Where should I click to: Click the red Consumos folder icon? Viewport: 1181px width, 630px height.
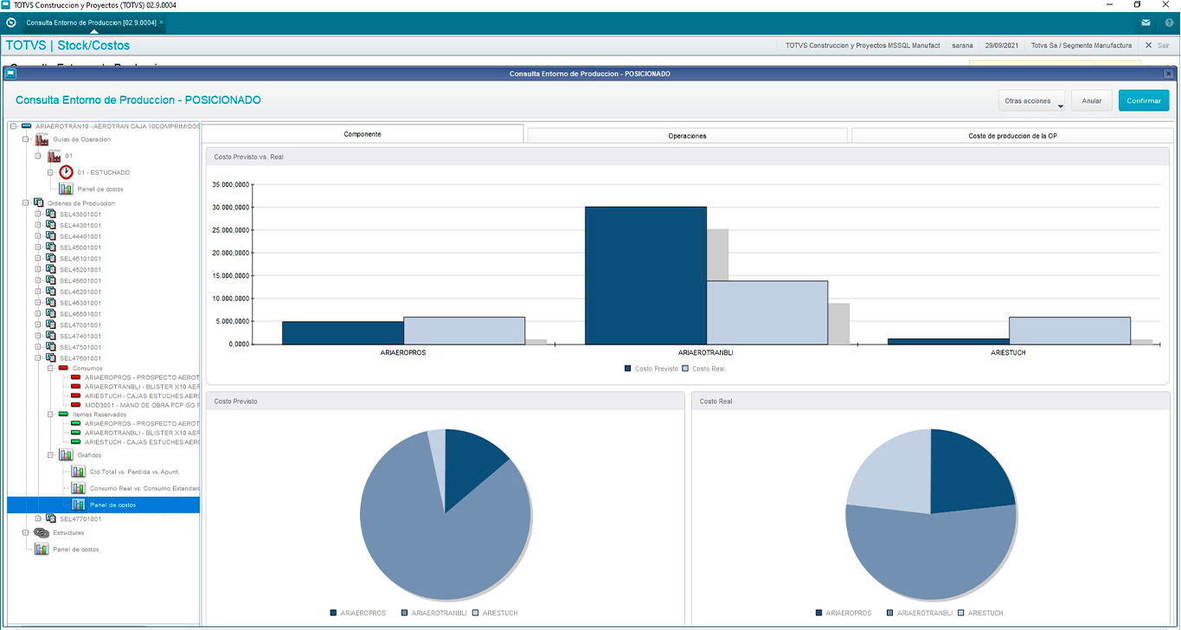(x=63, y=369)
